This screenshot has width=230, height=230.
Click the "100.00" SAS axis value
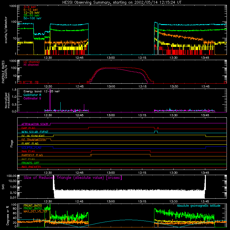point(11,176)
